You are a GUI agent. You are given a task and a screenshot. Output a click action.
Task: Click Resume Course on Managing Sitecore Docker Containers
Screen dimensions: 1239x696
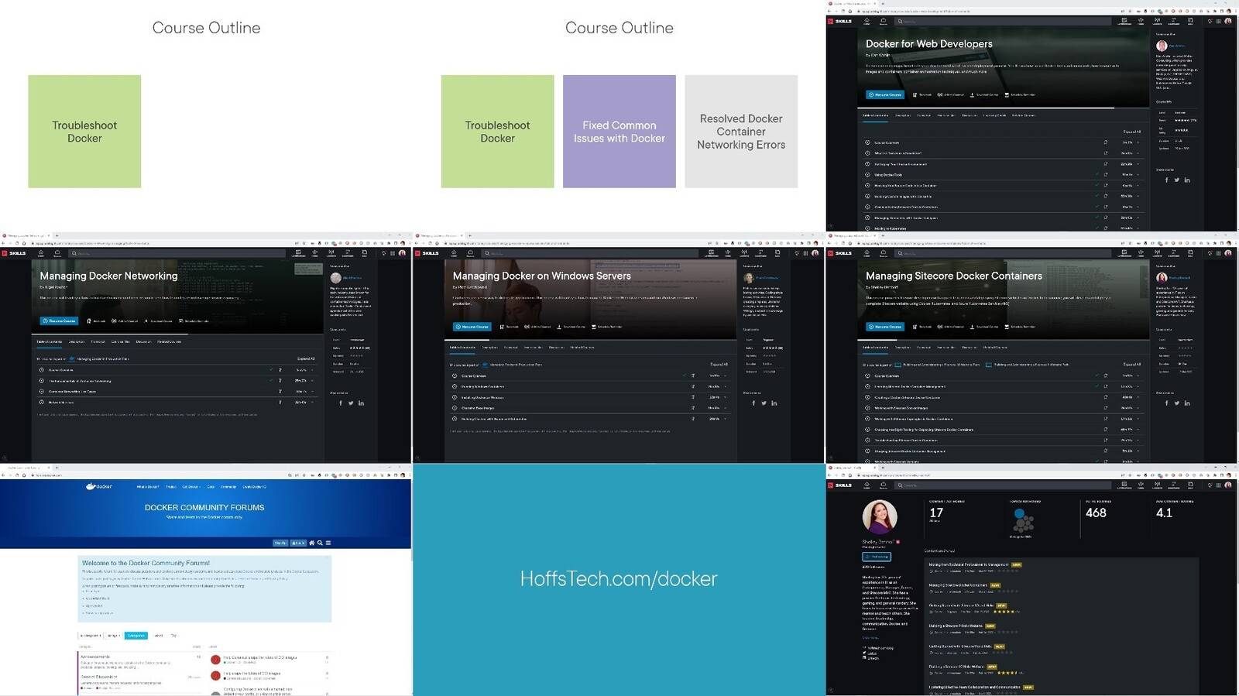[x=885, y=327]
